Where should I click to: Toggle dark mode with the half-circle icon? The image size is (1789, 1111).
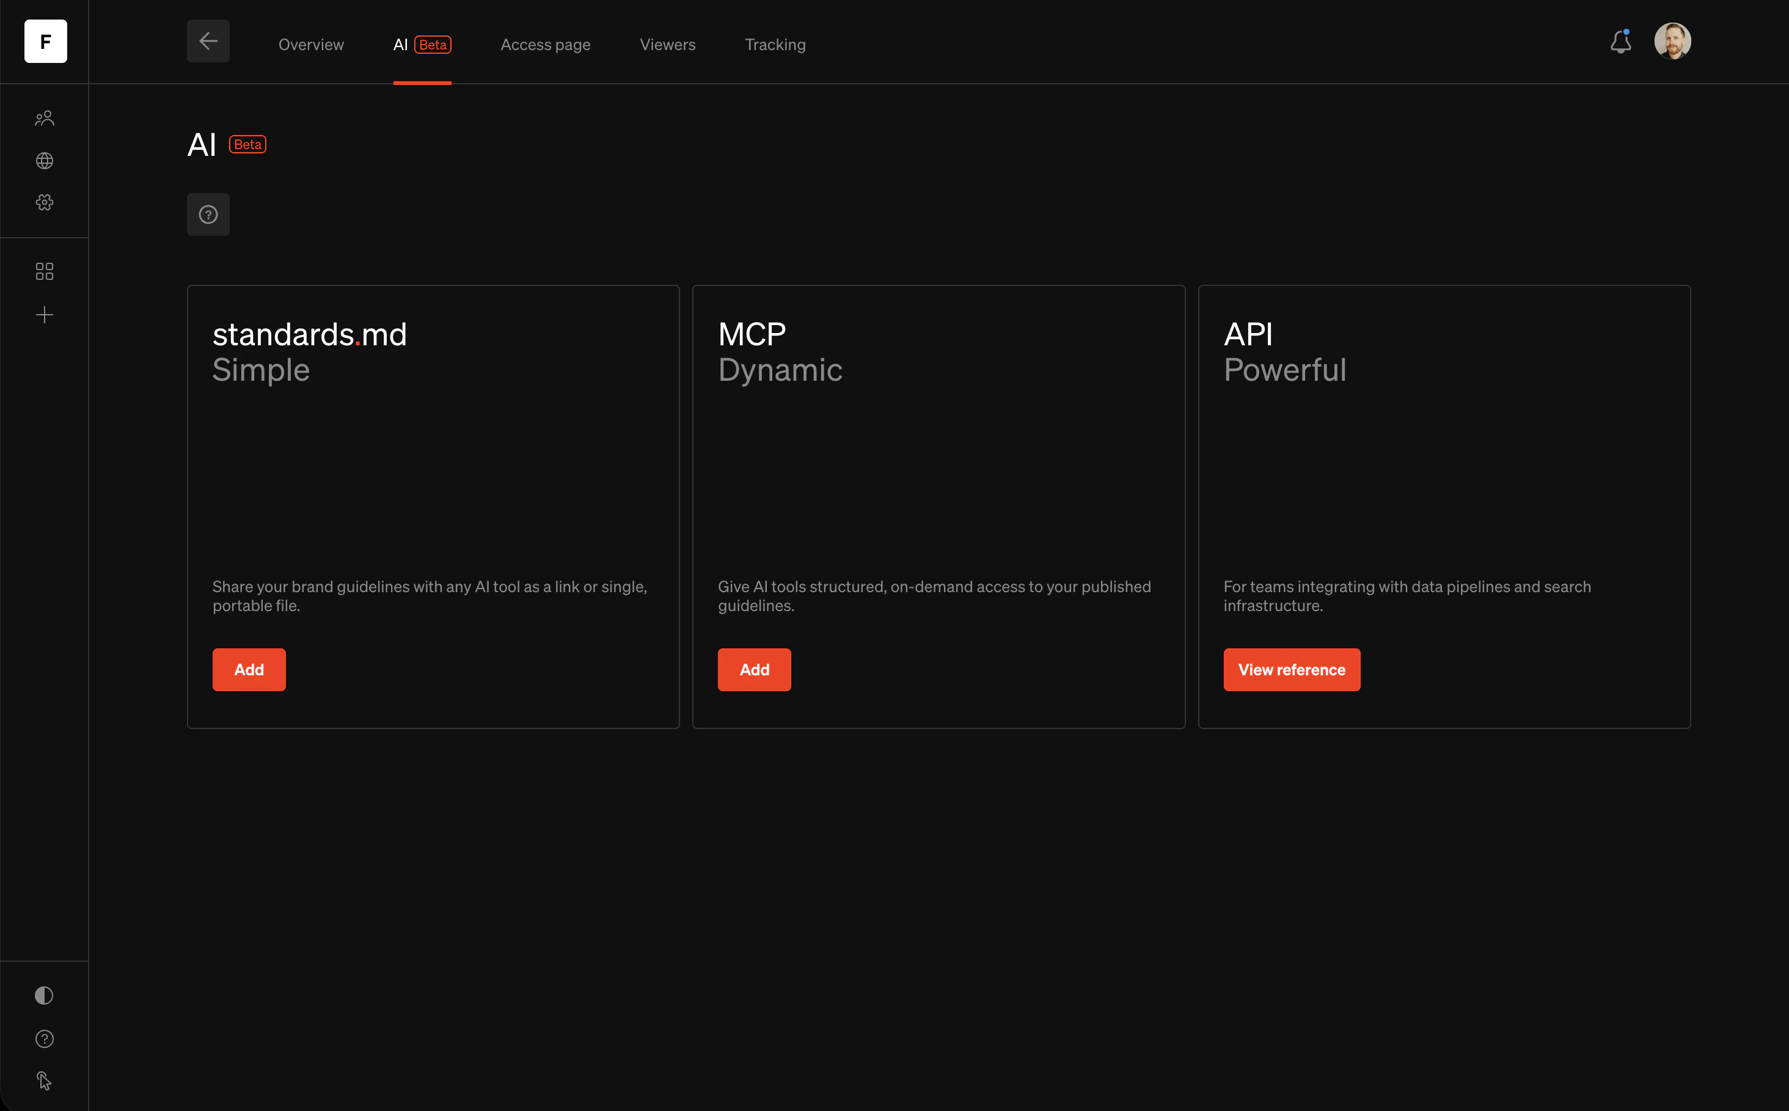tap(44, 995)
